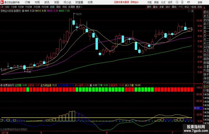Screen dimensions: 209x134
Task: Open the 市场 menu
Action: (37, 2)
